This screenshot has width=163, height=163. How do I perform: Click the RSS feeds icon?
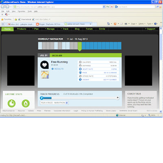(x=115, y=24)
